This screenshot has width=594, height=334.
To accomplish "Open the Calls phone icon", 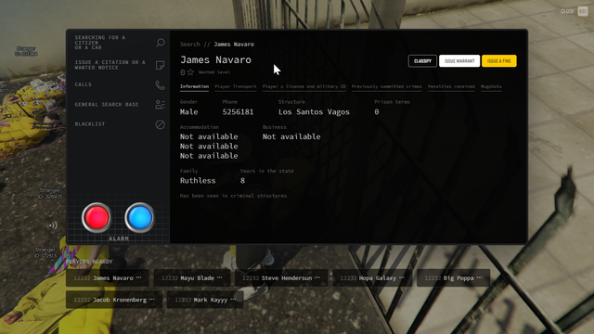I will click(161, 84).
